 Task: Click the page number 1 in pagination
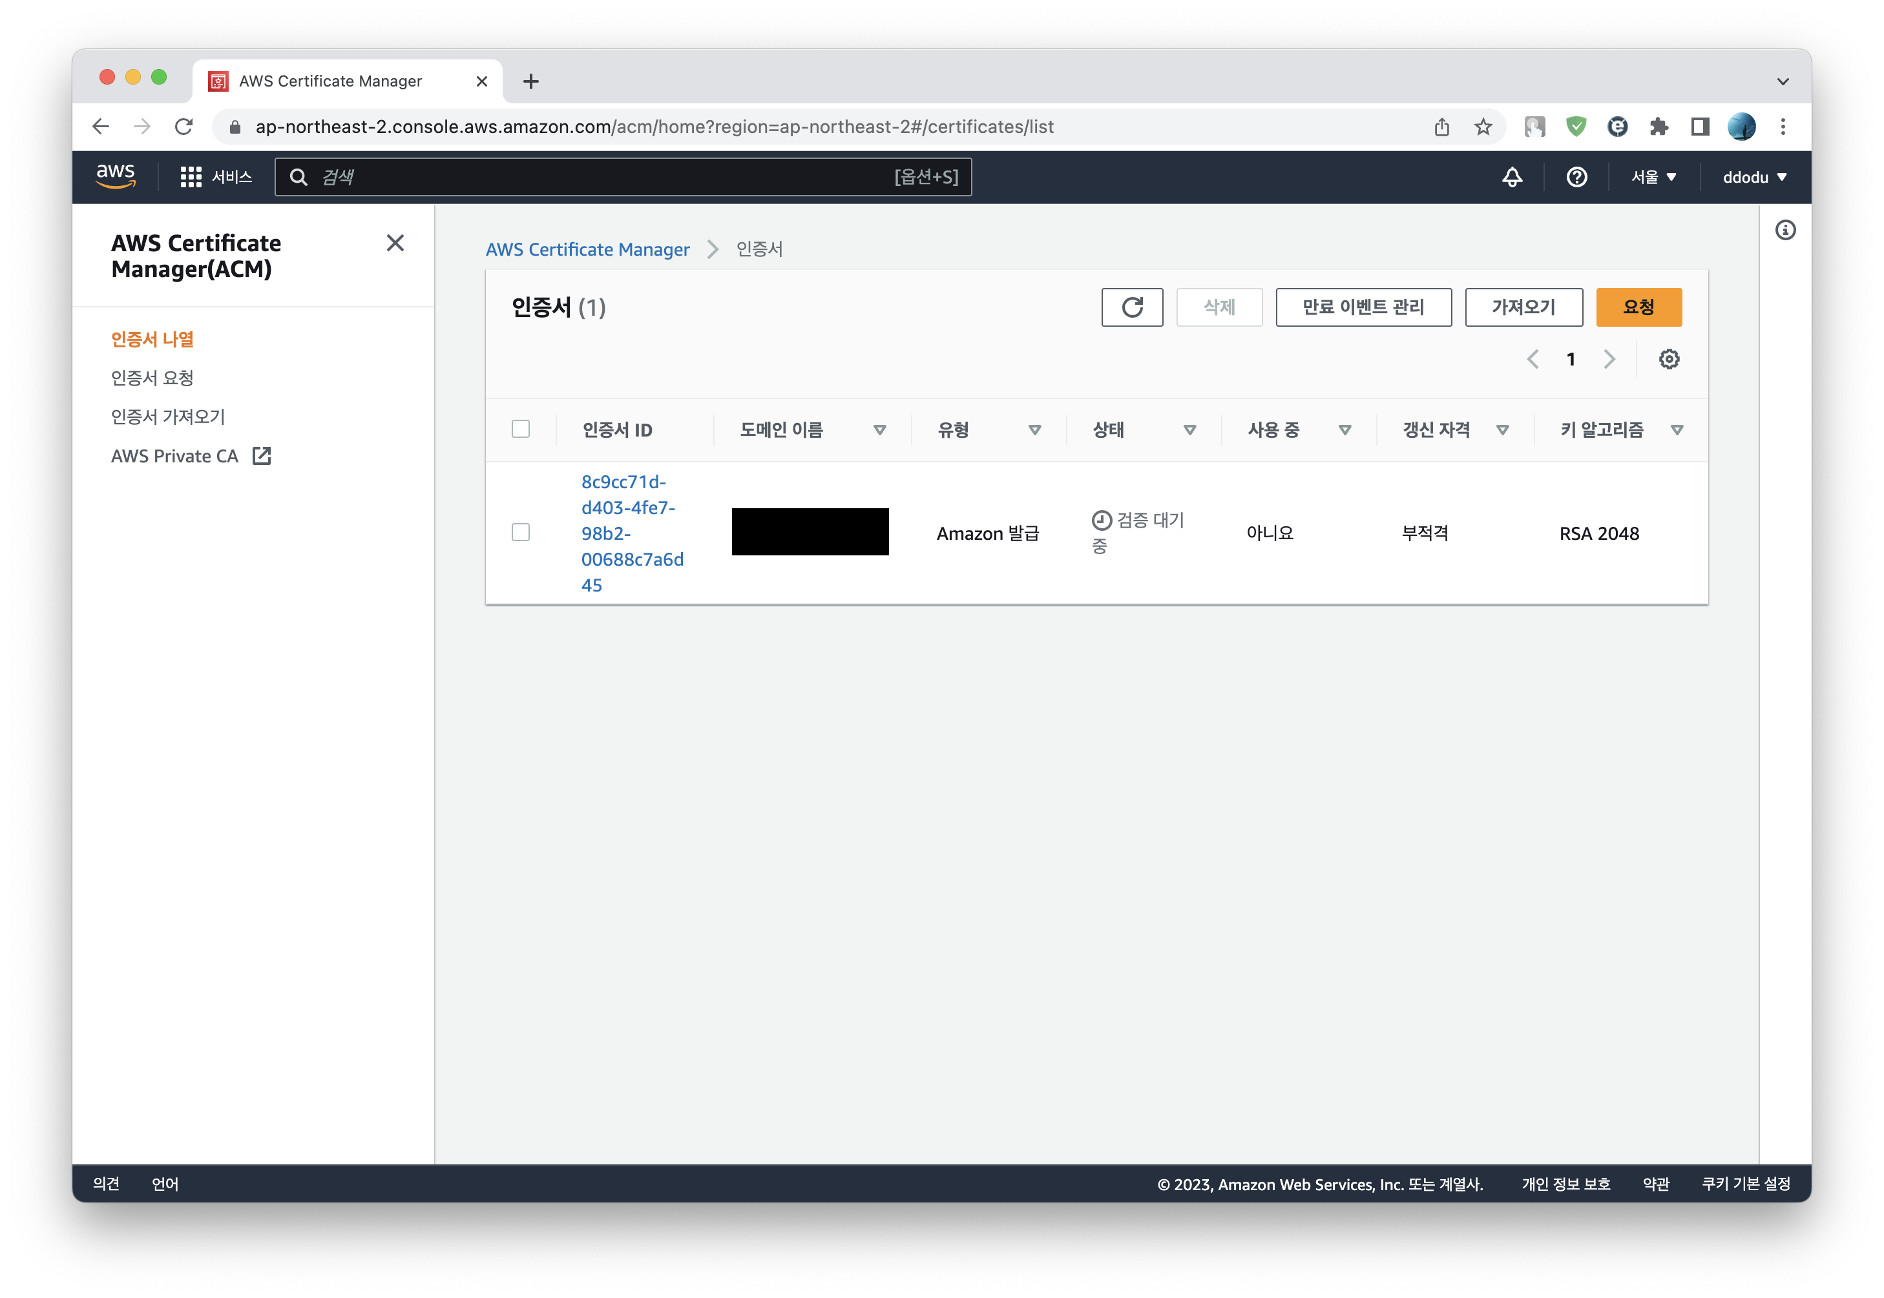(1570, 358)
